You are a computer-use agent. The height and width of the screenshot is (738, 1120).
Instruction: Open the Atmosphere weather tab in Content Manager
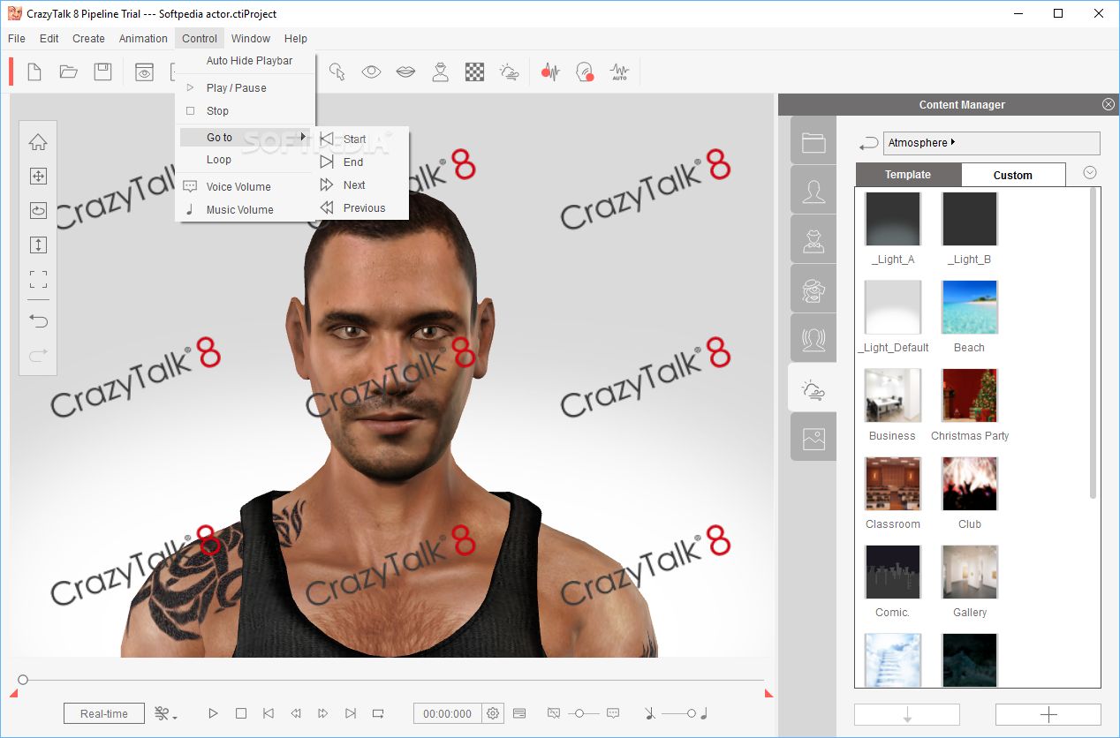click(x=814, y=388)
